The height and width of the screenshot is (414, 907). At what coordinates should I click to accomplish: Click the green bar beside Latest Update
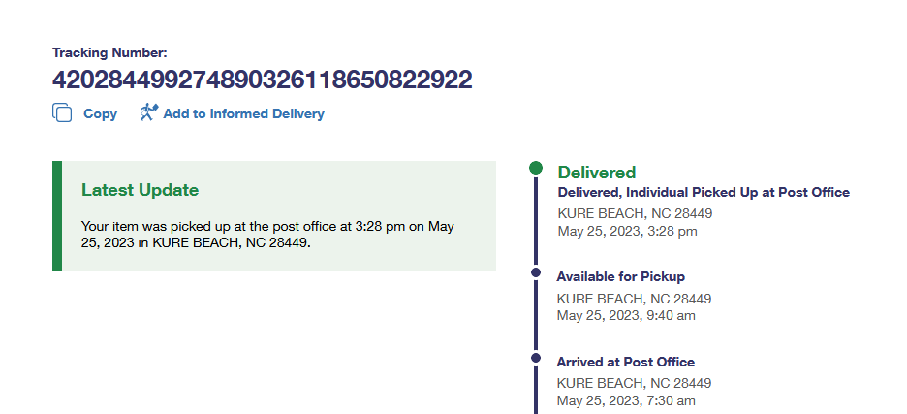pos(56,215)
